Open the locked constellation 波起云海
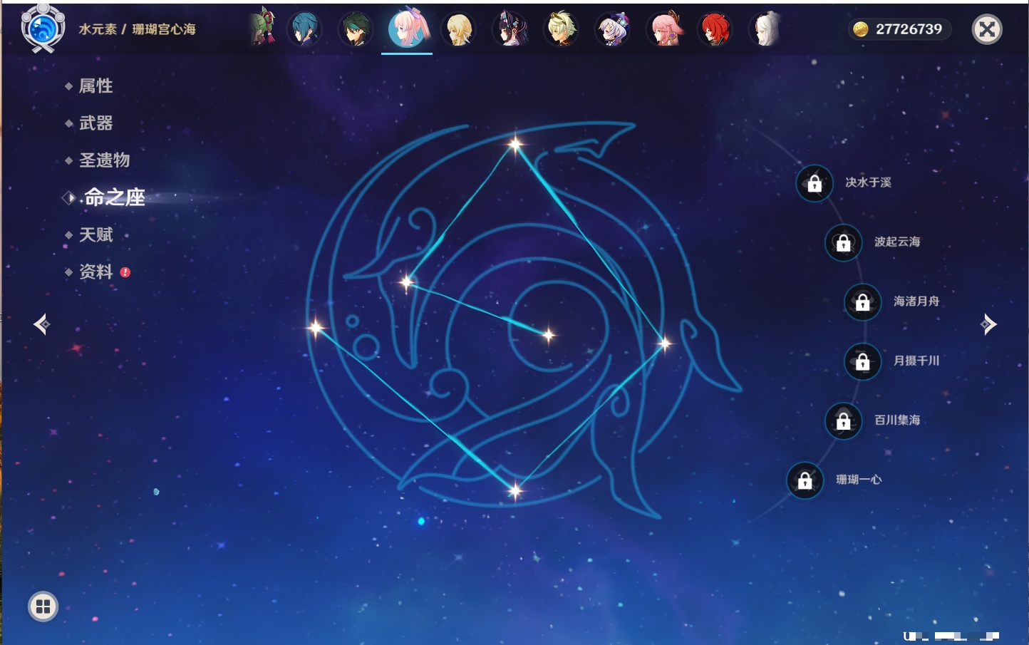This screenshot has width=1029, height=645. click(x=843, y=242)
